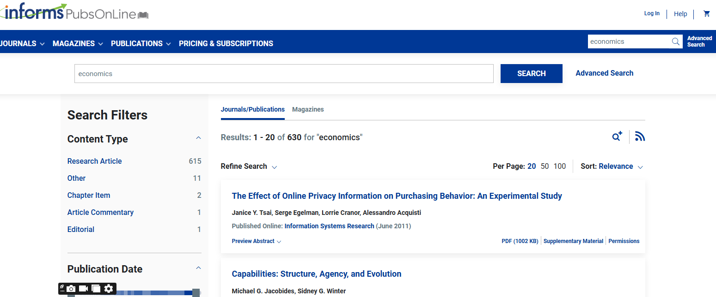
Task: Click the main economics search field
Action: 284,73
